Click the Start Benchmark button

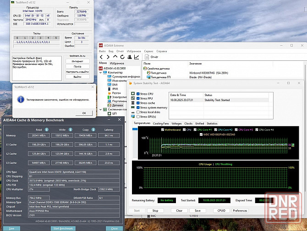click(62, 228)
